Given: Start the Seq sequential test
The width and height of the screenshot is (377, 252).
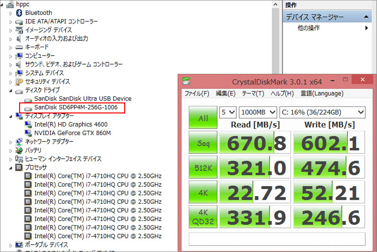Looking at the screenshot, I should pyautogui.click(x=203, y=143).
